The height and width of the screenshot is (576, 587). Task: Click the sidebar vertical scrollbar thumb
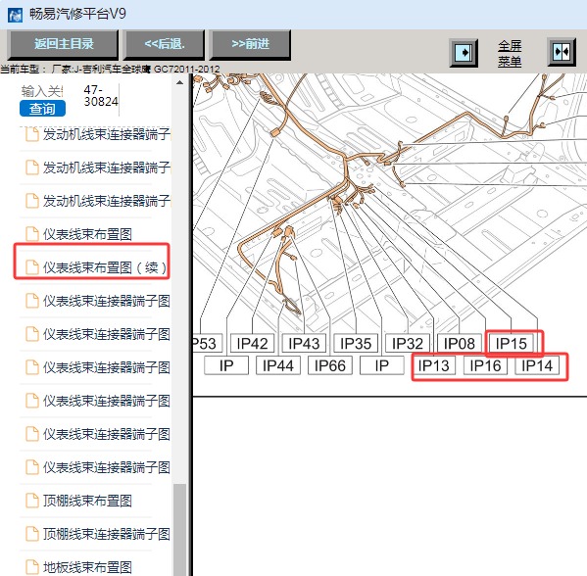point(180,529)
